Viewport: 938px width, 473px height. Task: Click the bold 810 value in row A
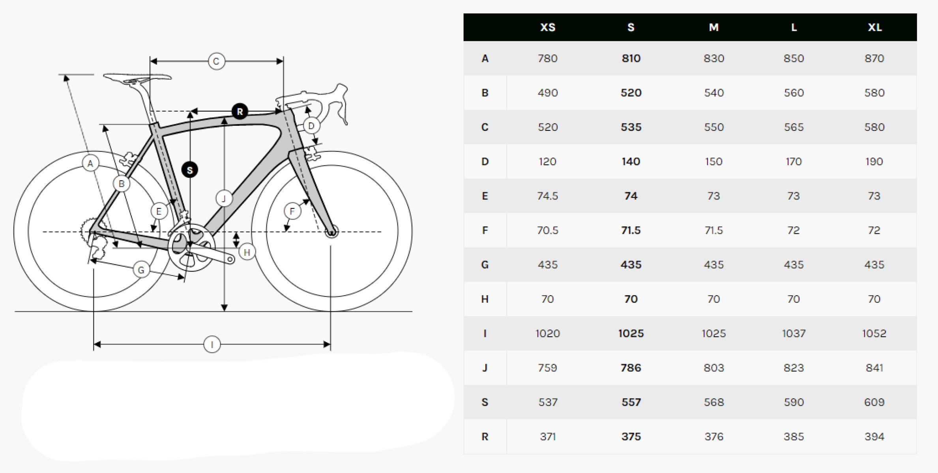[631, 58]
